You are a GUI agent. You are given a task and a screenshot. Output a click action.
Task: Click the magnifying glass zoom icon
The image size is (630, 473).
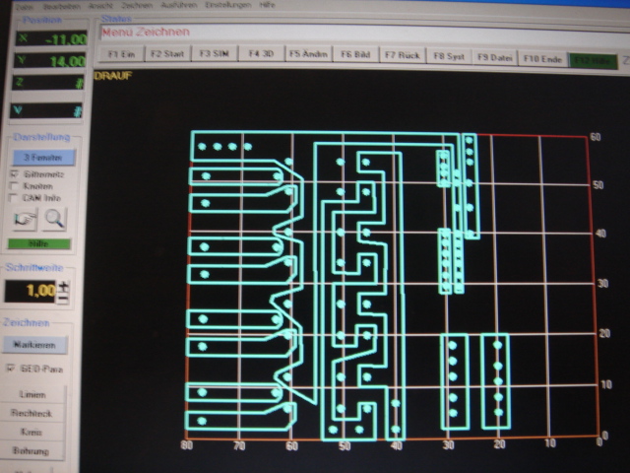(x=53, y=219)
